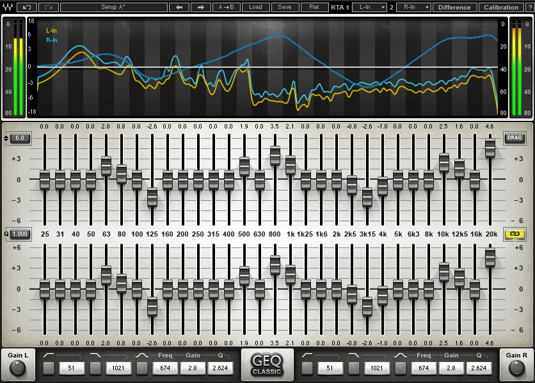Viewport: 535px width, 383px height.
Task: Open the Calibration menu
Action: 500,7
